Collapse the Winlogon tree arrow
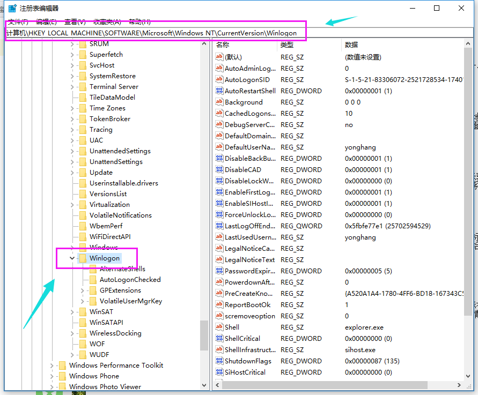The image size is (478, 395). [x=71, y=258]
